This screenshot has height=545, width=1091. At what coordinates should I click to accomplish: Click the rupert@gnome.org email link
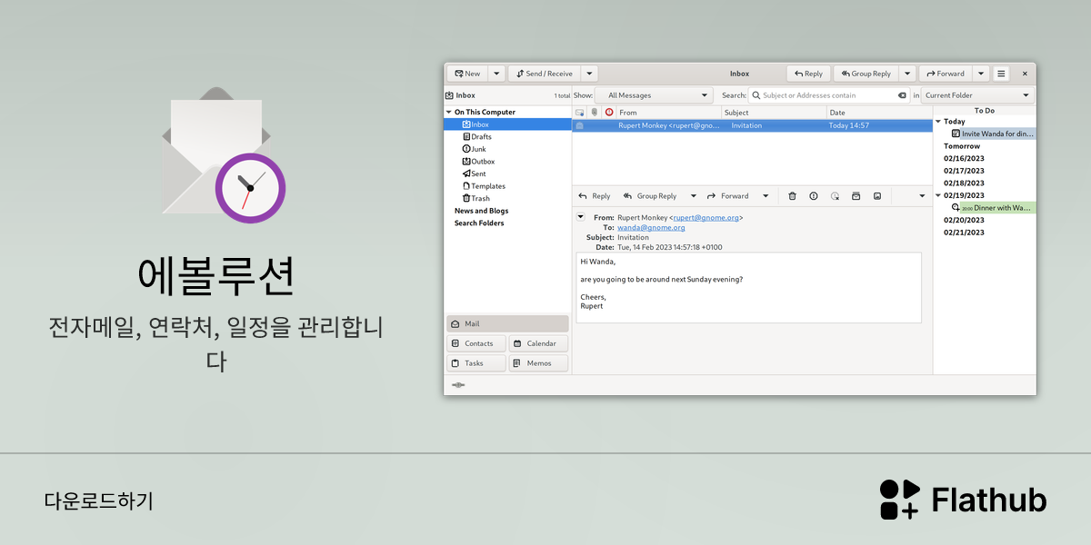[x=706, y=218]
